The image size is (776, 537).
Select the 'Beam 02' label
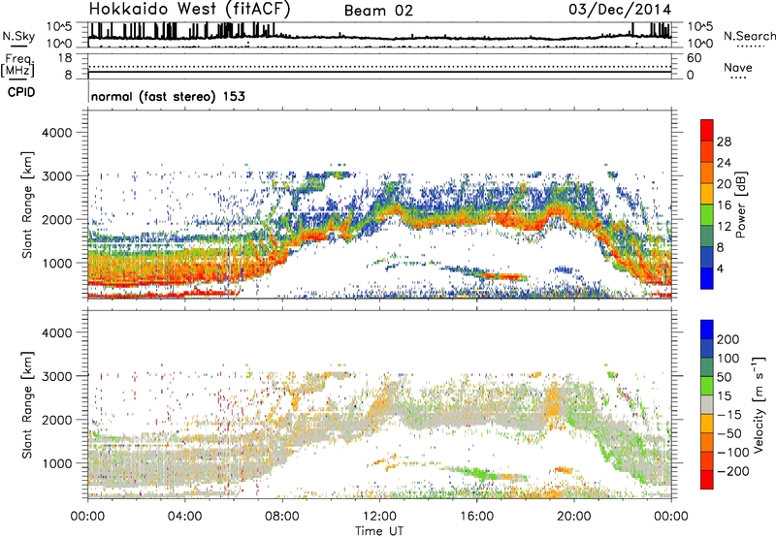[378, 11]
